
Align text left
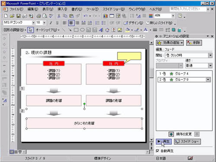64,23
